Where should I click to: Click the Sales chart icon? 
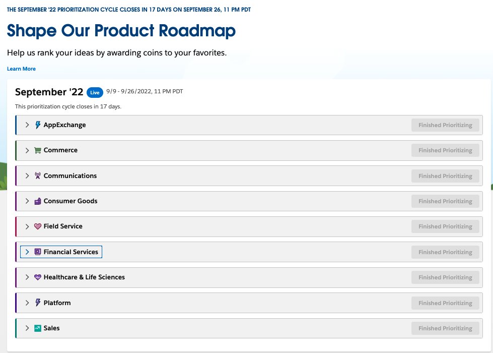(x=38, y=328)
